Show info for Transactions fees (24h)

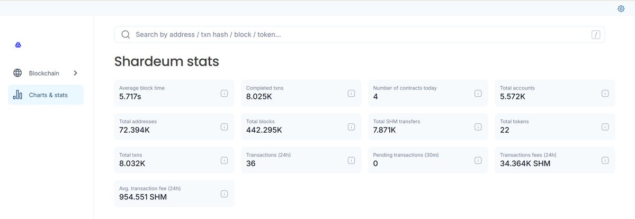coord(605,160)
